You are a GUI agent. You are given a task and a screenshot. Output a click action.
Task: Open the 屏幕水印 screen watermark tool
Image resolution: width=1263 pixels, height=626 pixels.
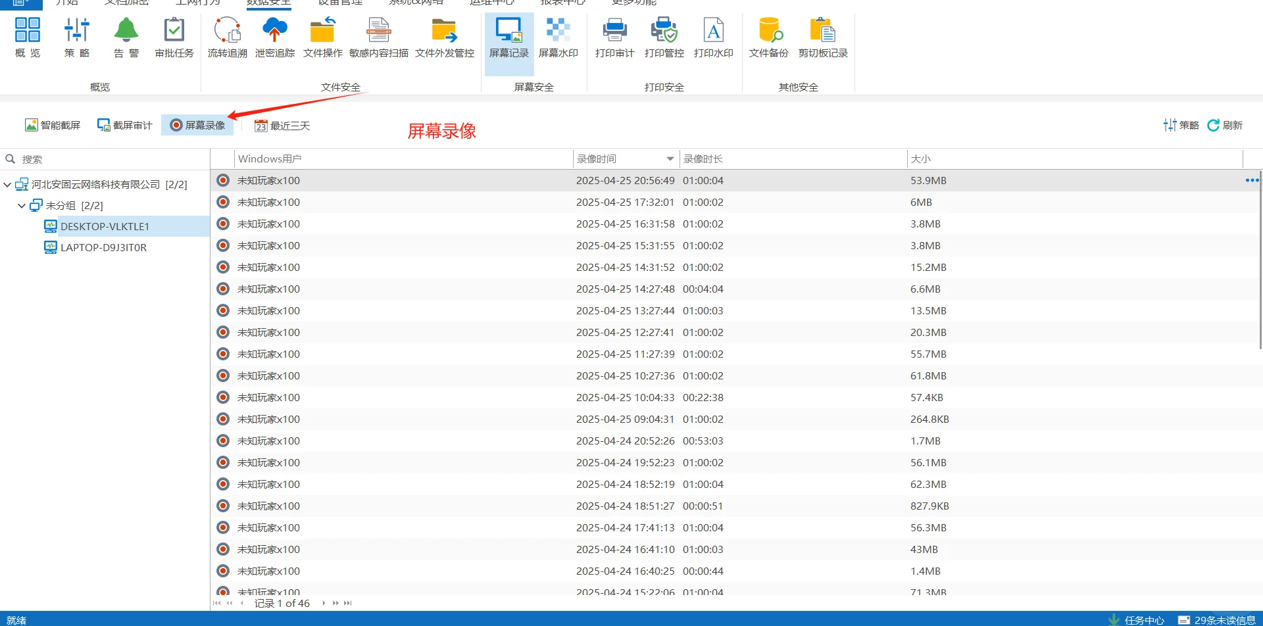(x=558, y=38)
